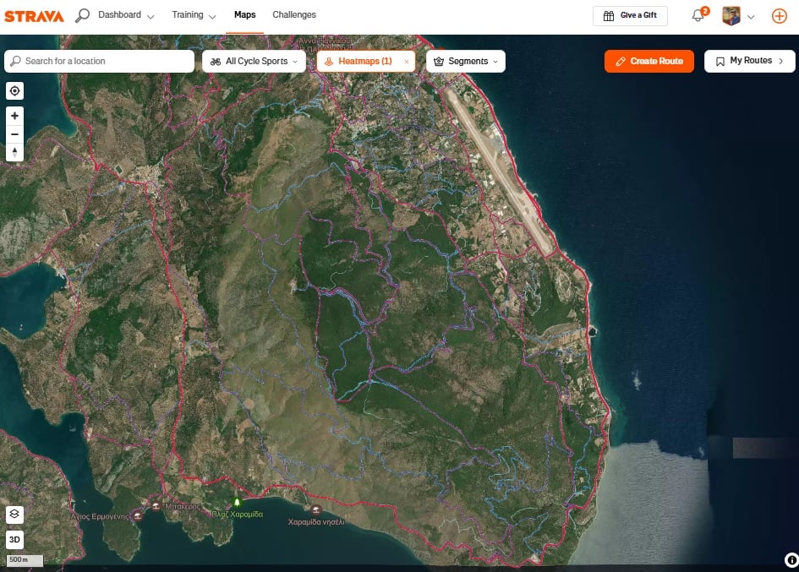Center map on my location
The image size is (799, 572).
[x=14, y=91]
